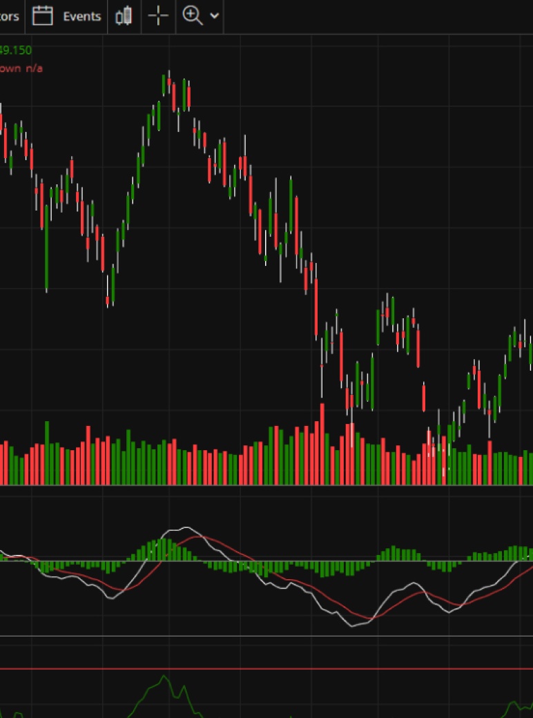The width and height of the screenshot is (533, 718).
Task: Select the tallest green volume bar on the left
Action: (47, 452)
